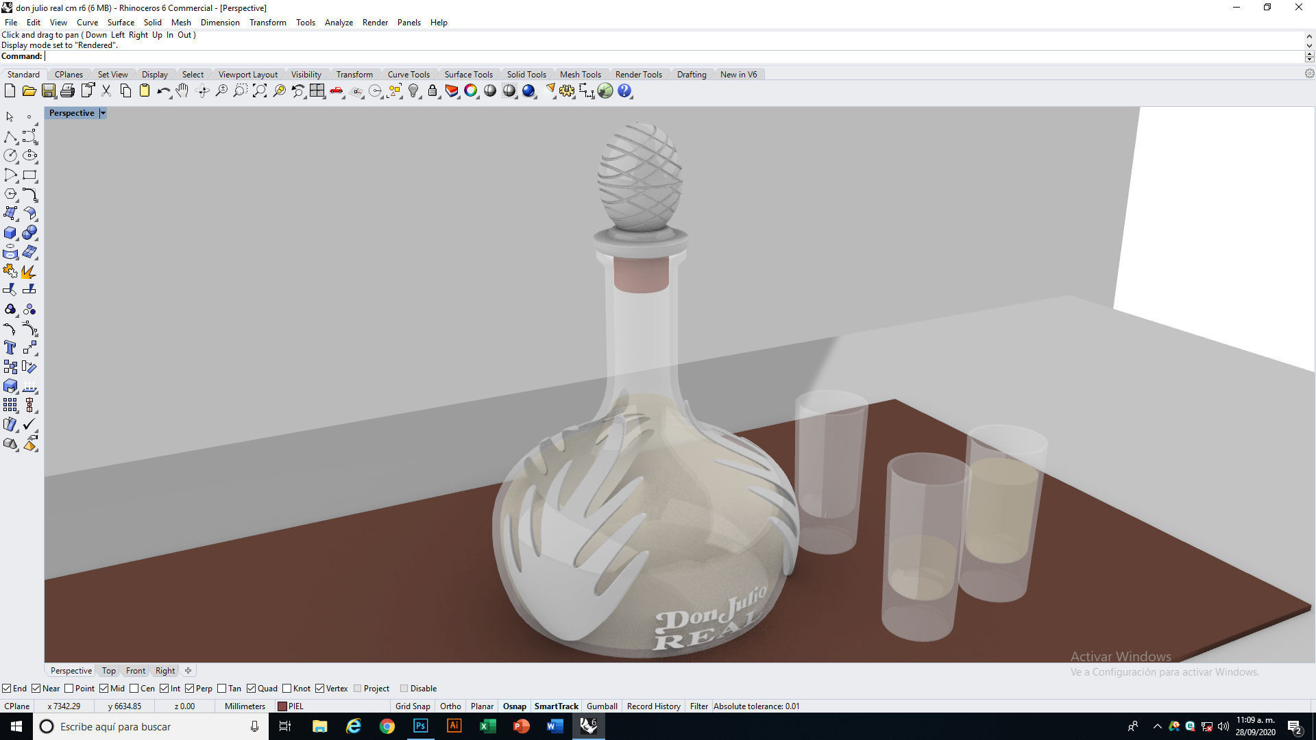The image size is (1316, 740).
Task: Click the Four Viewports layout icon
Action: pyautogui.click(x=317, y=90)
